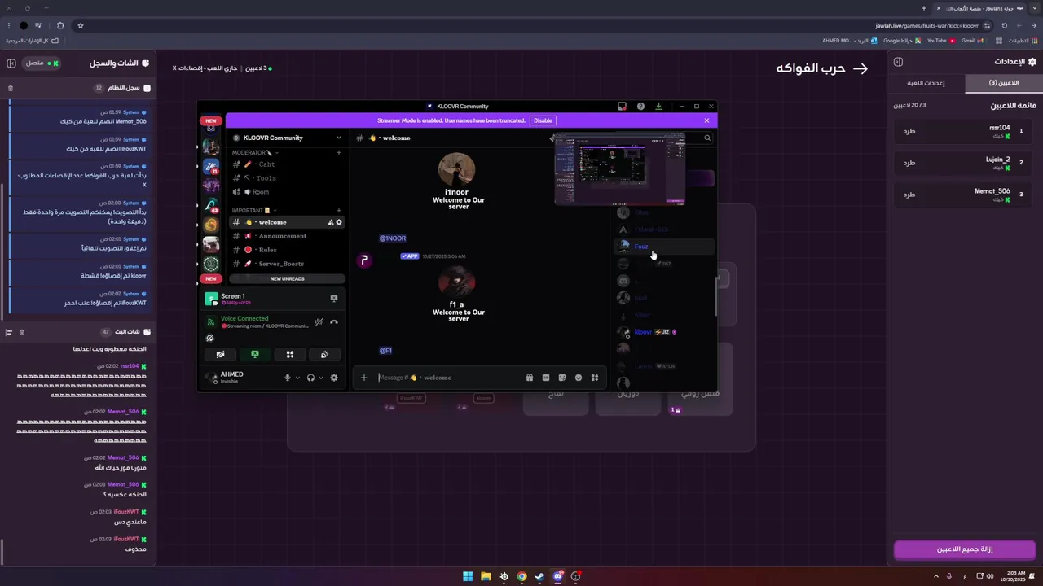This screenshot has height=586, width=1043.
Task: Dismiss the Streamer Mode banner with X
Action: pos(706,120)
